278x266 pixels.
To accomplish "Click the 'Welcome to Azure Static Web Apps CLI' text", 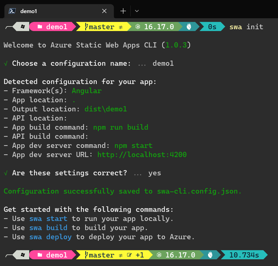I will (80, 45).
